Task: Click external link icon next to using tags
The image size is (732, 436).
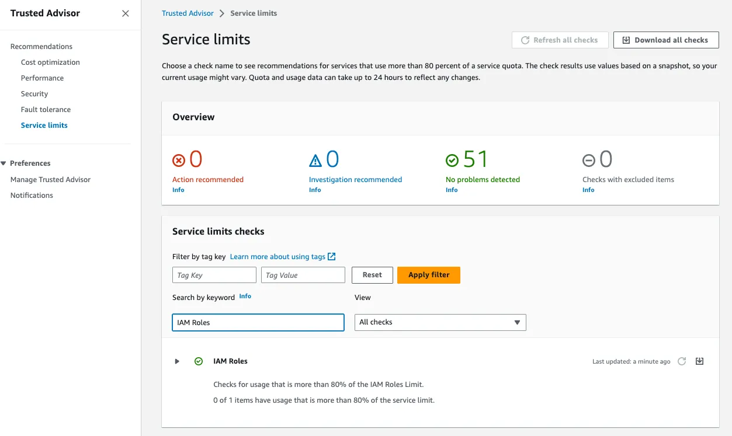Action: [x=331, y=257]
